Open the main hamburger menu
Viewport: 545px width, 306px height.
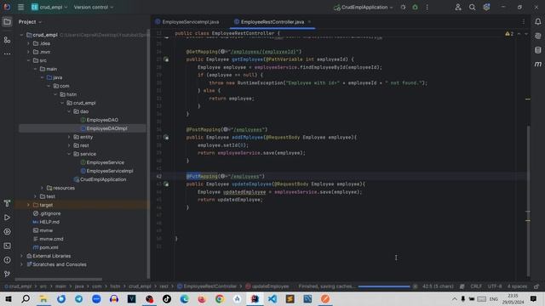20,7
